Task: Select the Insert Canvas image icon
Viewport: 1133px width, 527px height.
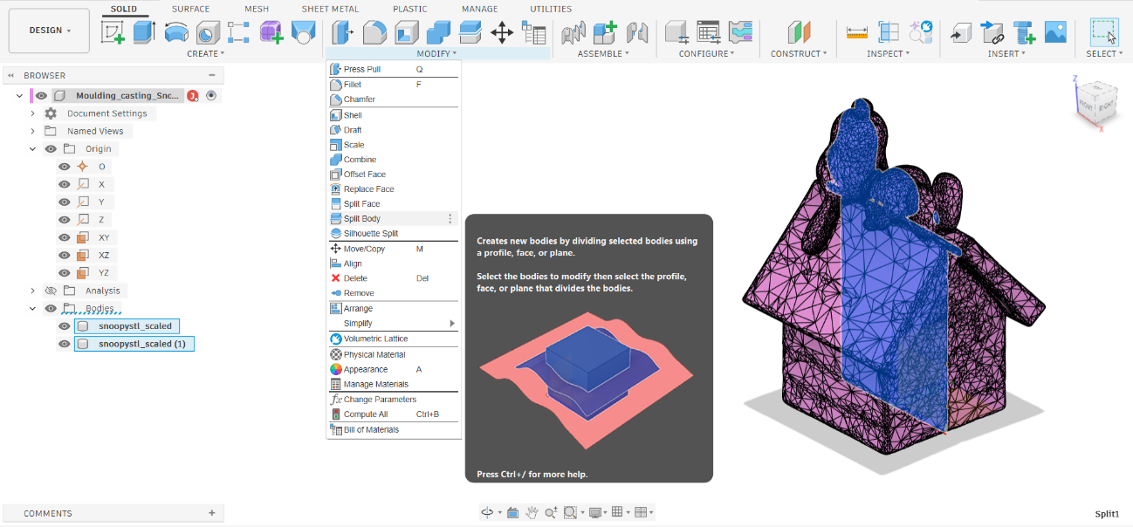Action: tap(1055, 33)
